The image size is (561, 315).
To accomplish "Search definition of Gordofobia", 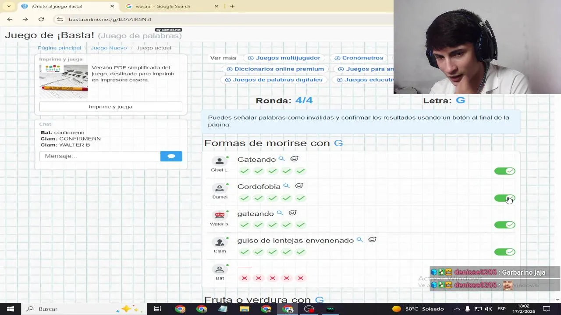I will tap(287, 186).
